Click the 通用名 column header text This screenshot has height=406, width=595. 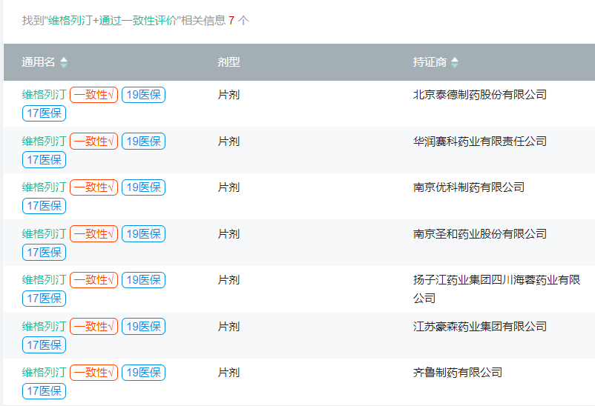pyautogui.click(x=39, y=62)
